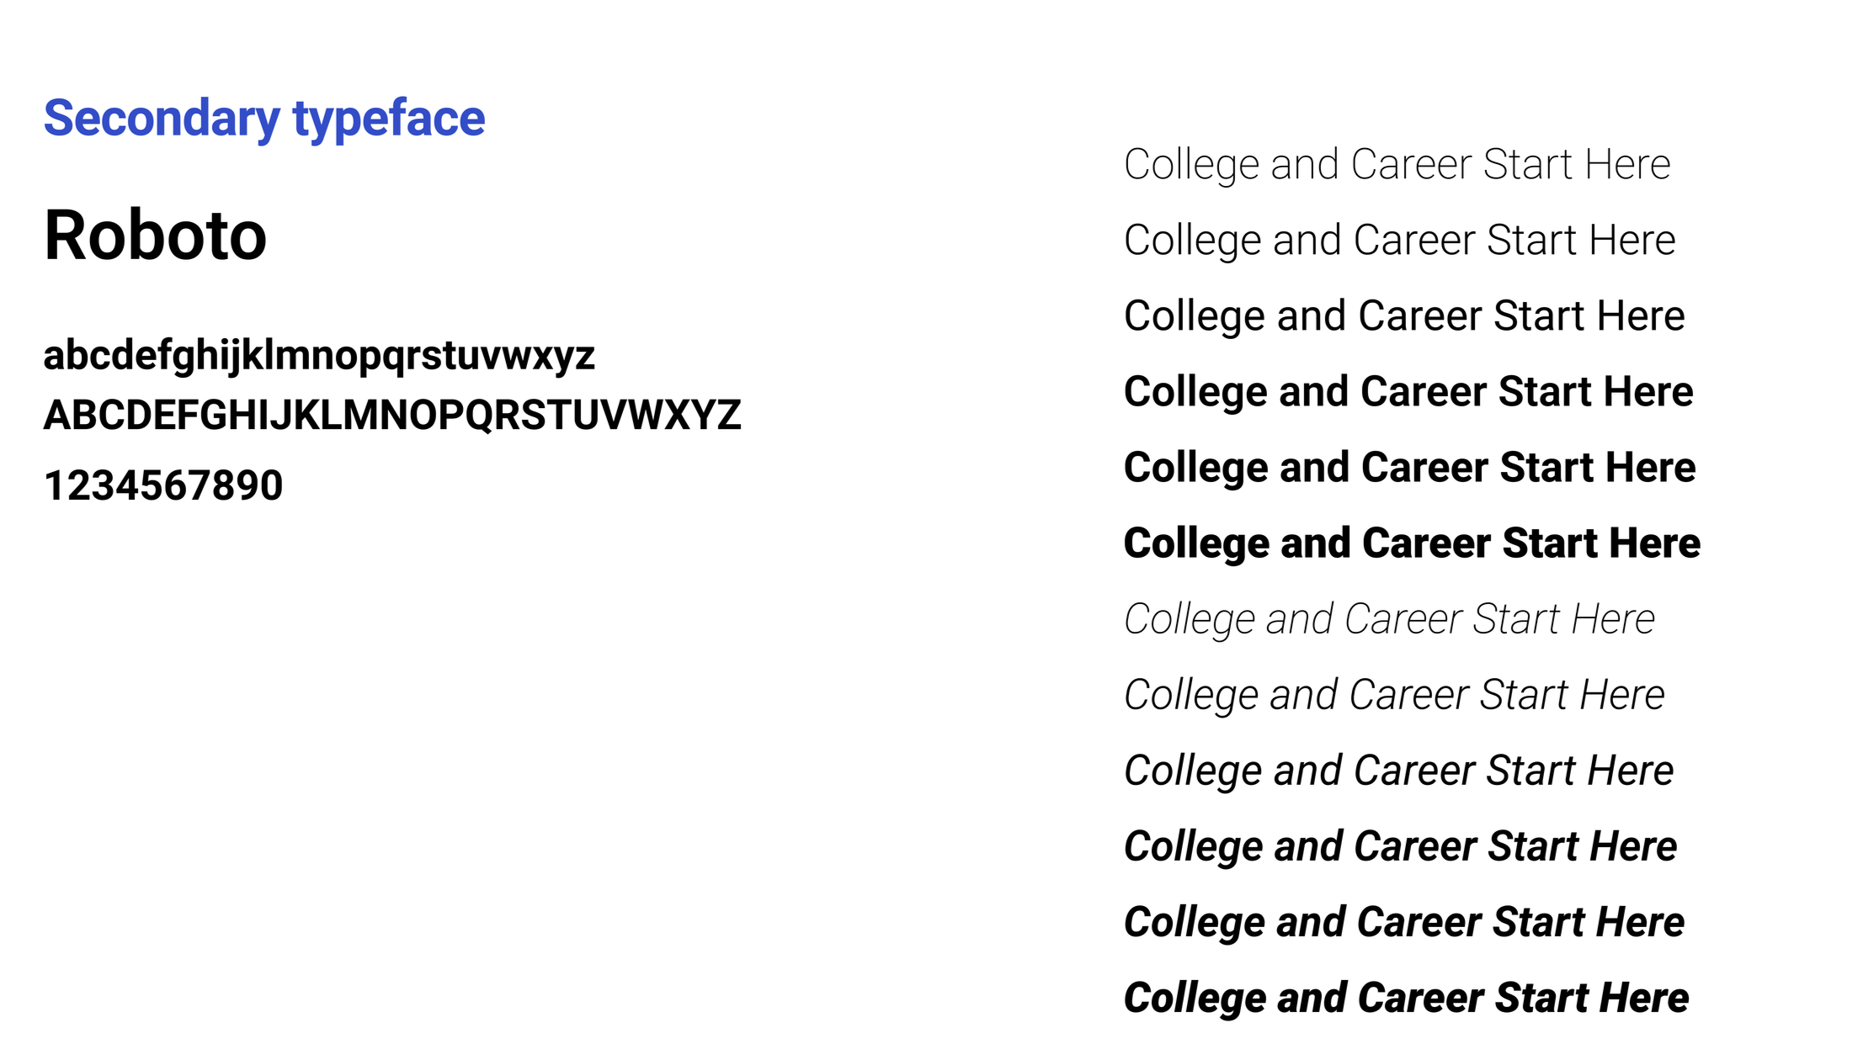
Task: Click the uppercase alphabet line
Action: click(392, 416)
